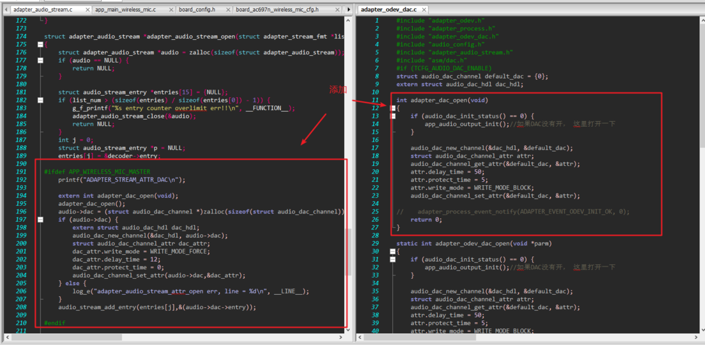Click line number 27 in right gutter
Image resolution: width=705 pixels, height=345 pixels.
click(375, 228)
